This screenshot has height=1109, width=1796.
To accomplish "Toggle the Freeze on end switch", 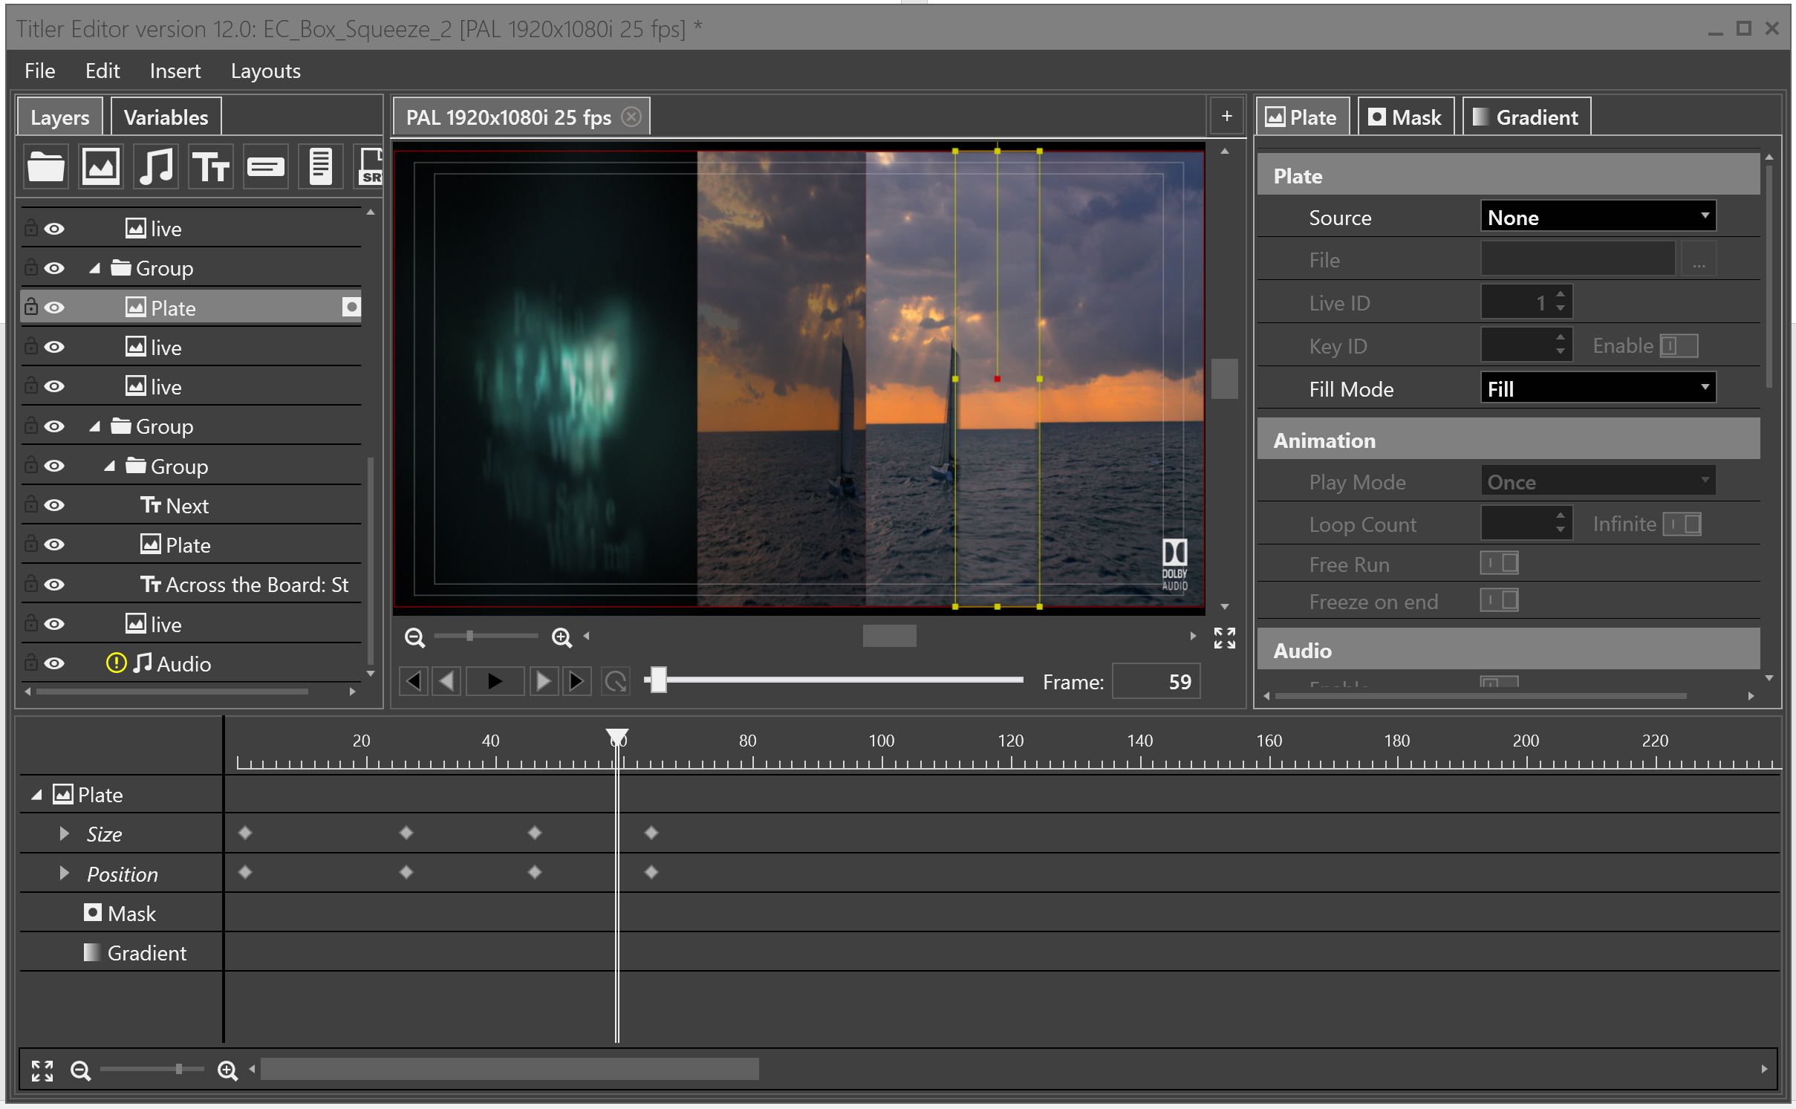I will point(1499,600).
